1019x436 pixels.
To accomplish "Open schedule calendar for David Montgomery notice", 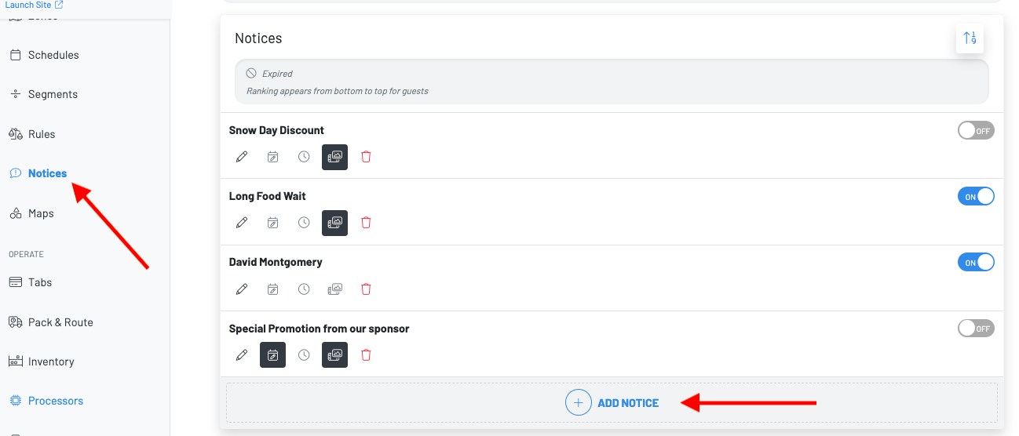I will click(272, 289).
